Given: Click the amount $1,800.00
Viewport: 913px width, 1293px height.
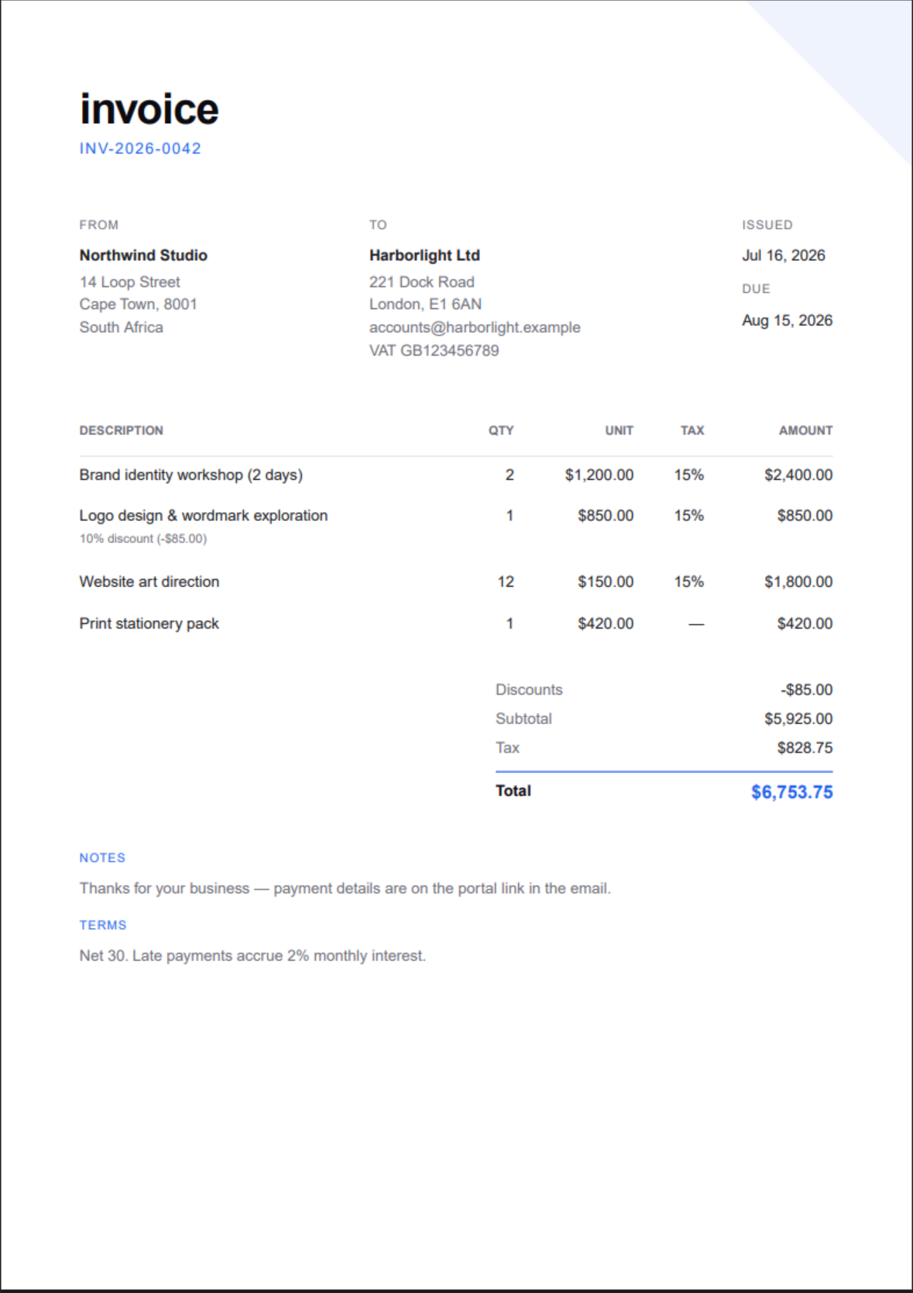Looking at the screenshot, I should 798,582.
